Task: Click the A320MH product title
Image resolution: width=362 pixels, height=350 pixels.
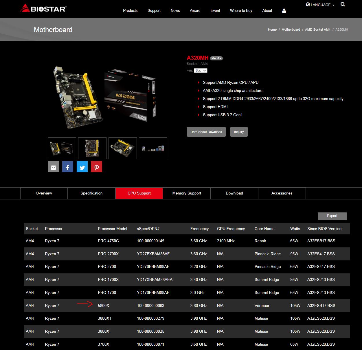Action: pyautogui.click(x=198, y=58)
